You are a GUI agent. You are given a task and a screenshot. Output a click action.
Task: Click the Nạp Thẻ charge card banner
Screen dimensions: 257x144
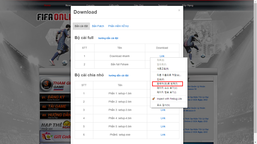(x=55, y=125)
